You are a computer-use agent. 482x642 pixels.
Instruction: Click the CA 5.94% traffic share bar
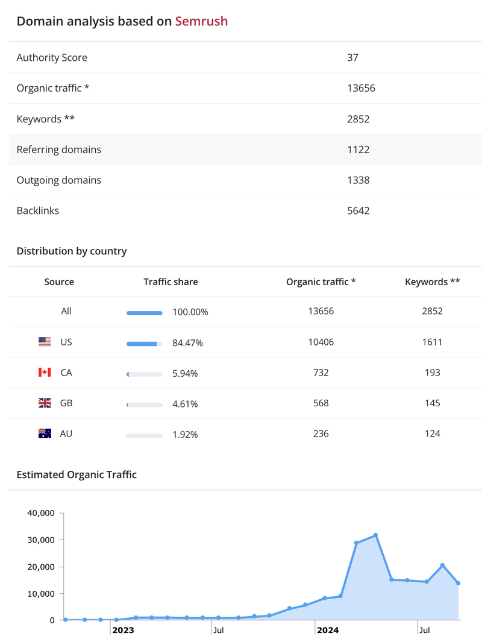(x=145, y=374)
